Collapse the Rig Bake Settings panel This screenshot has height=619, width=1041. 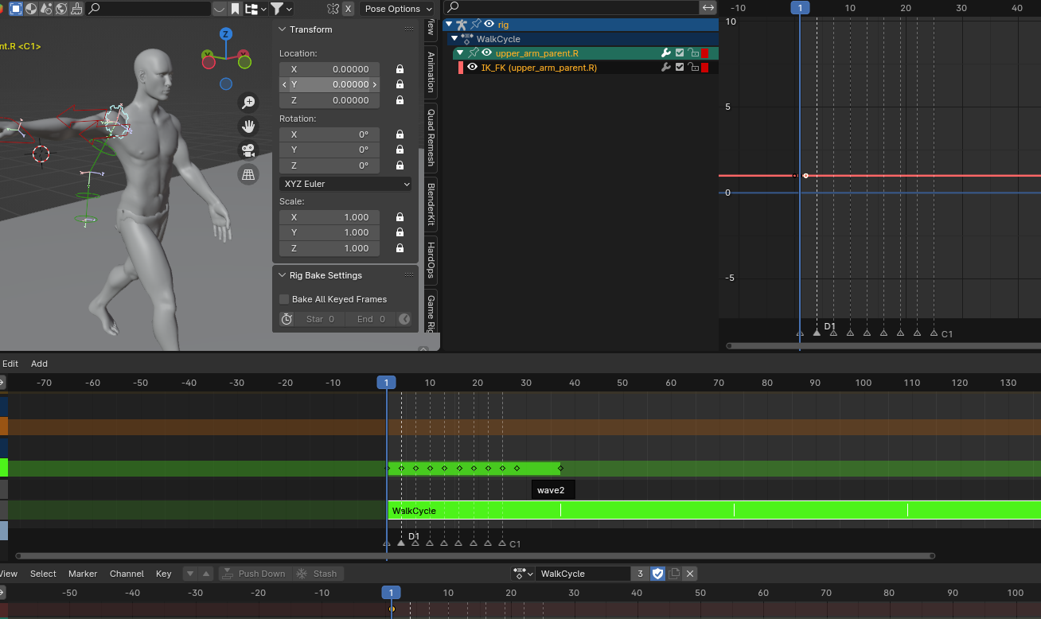(x=282, y=275)
